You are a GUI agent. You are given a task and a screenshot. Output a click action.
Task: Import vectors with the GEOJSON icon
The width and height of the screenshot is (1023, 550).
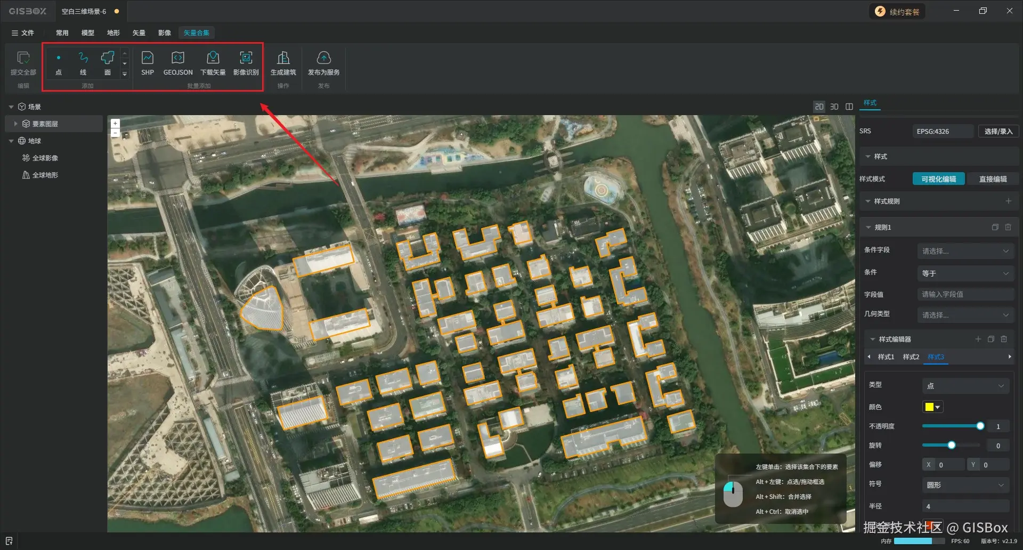point(178,63)
